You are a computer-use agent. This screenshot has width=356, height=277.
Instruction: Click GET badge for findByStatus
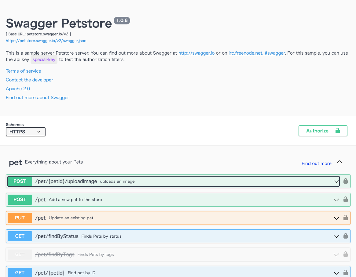tap(20, 236)
